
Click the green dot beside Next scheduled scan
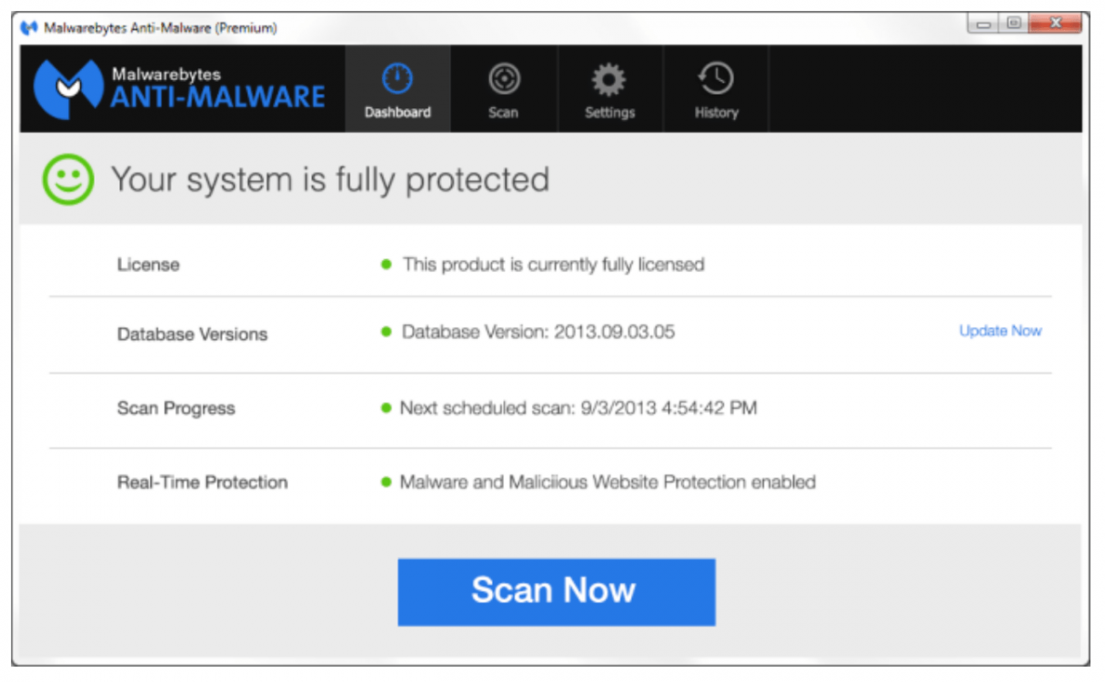(387, 408)
